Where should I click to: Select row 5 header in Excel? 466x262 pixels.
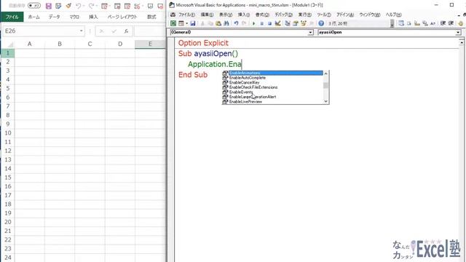[x=8, y=89]
